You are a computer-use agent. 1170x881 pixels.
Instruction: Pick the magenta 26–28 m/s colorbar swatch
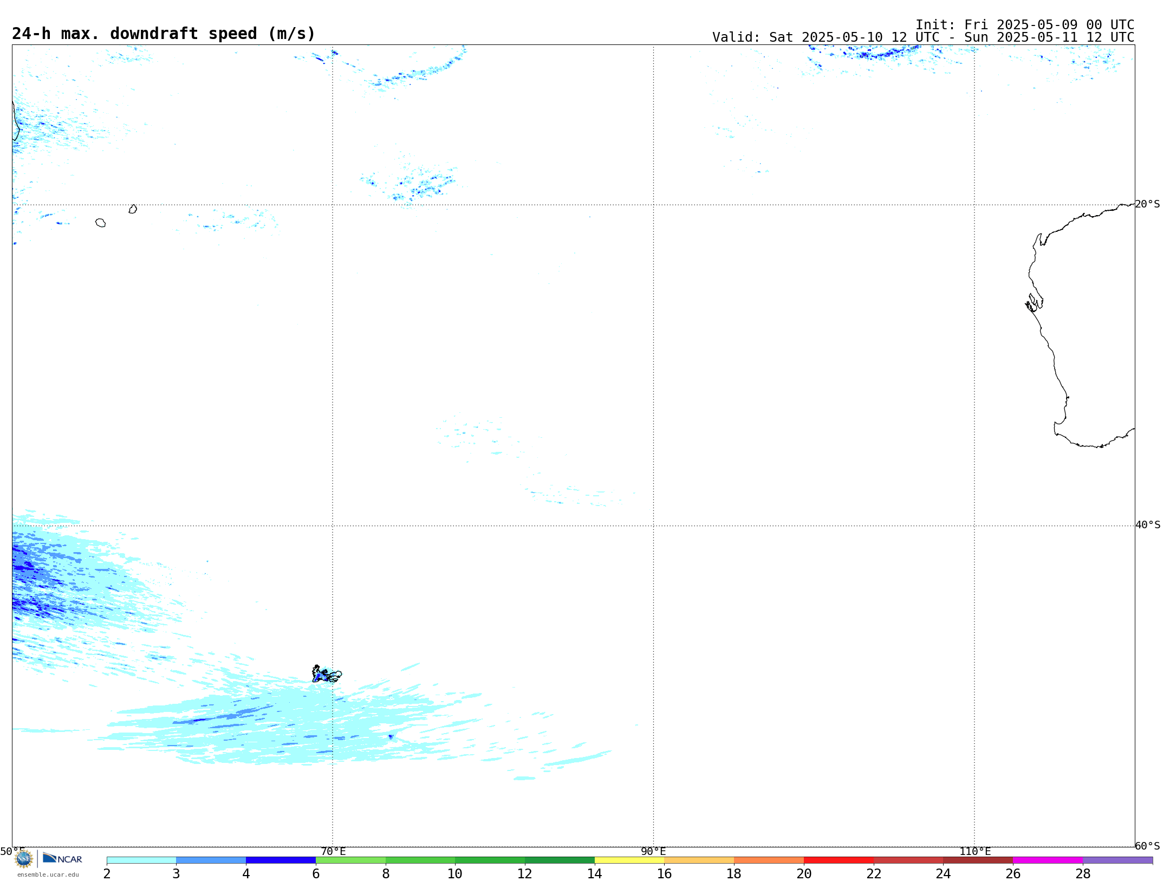(1048, 860)
